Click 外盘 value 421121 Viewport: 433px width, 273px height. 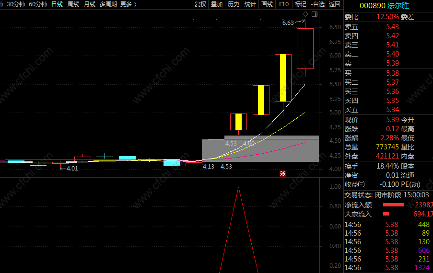pos(387,156)
